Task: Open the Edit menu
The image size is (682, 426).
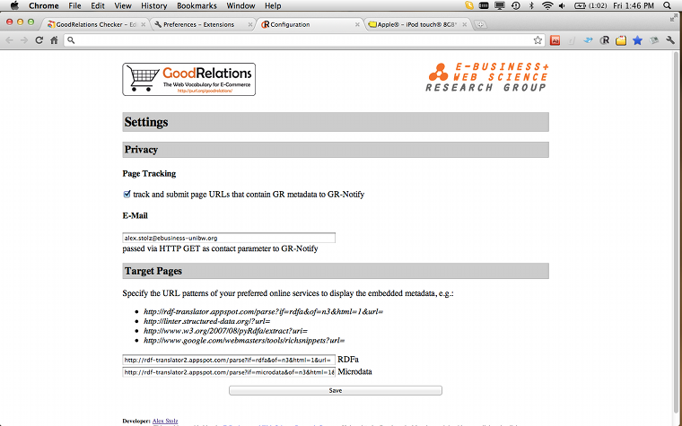Action: (x=98, y=5)
